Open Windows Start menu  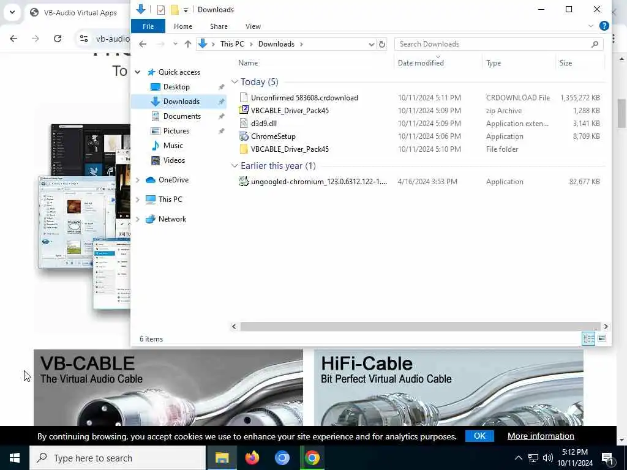(15, 458)
